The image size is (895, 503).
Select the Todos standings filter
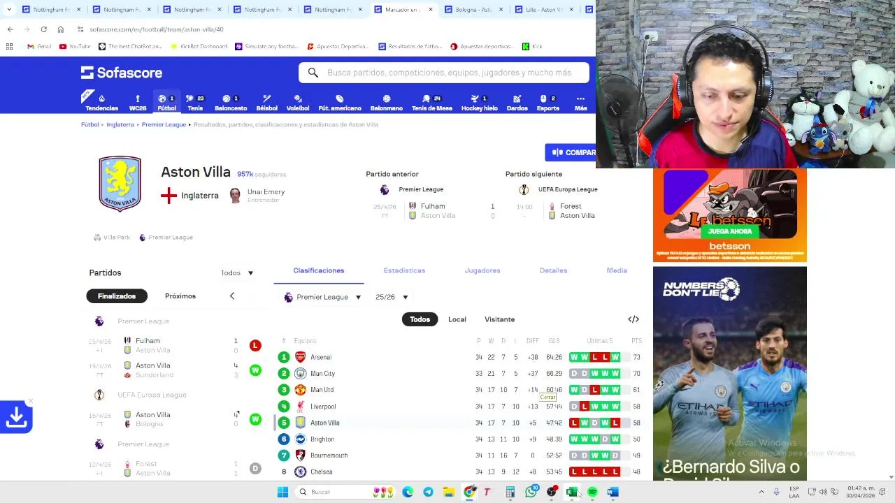point(420,319)
